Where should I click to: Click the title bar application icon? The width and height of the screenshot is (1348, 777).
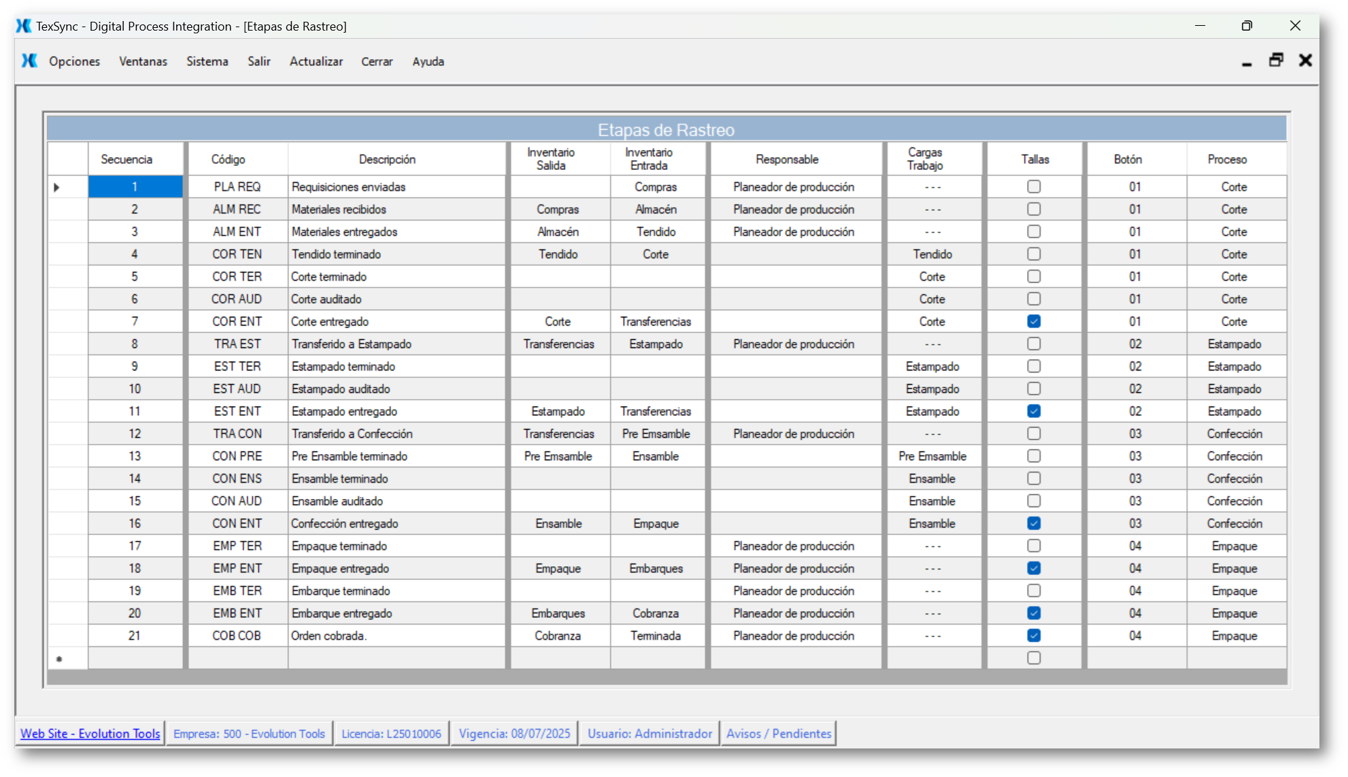click(x=24, y=26)
